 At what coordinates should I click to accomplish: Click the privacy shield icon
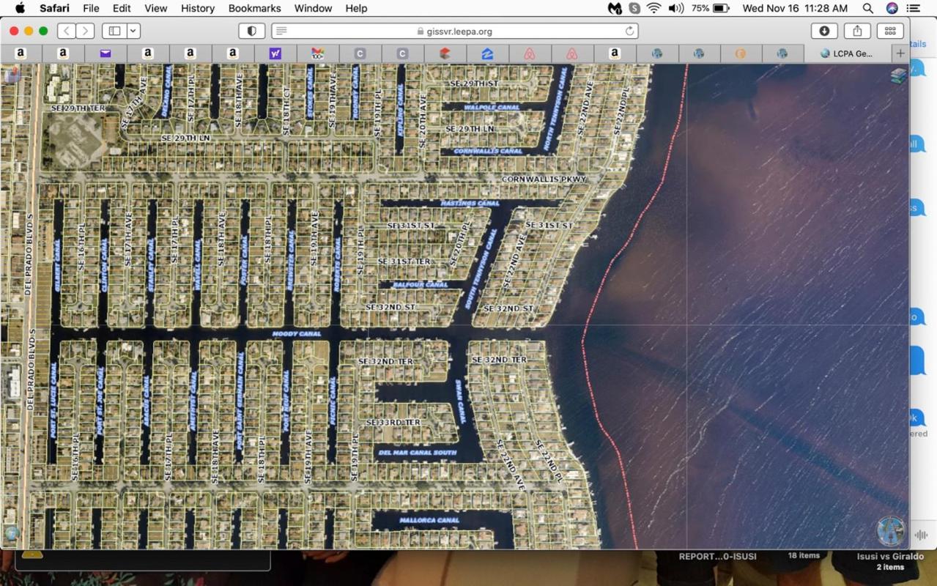[252, 31]
